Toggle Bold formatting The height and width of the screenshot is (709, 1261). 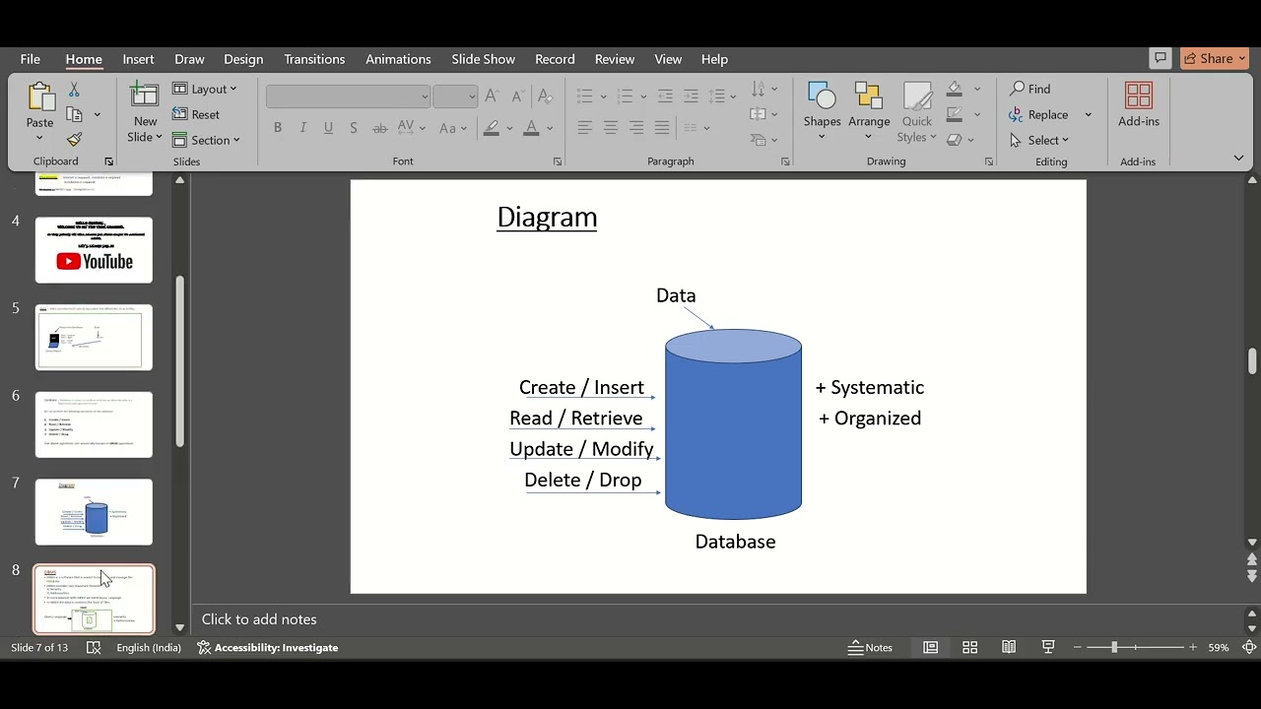[278, 128]
